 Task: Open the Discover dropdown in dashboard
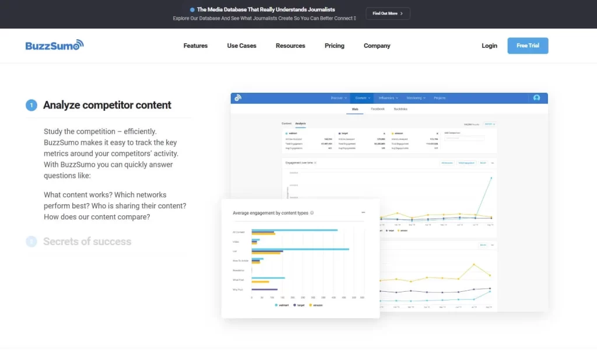point(339,98)
